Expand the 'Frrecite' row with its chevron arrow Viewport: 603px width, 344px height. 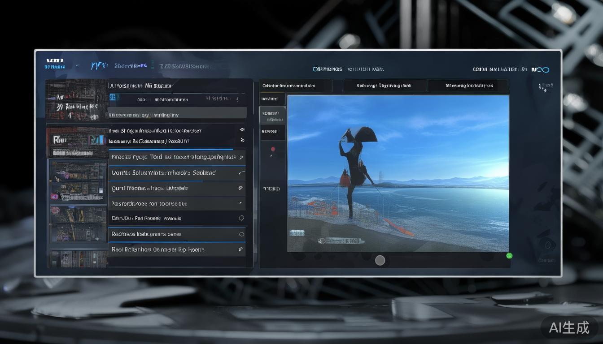(x=241, y=157)
